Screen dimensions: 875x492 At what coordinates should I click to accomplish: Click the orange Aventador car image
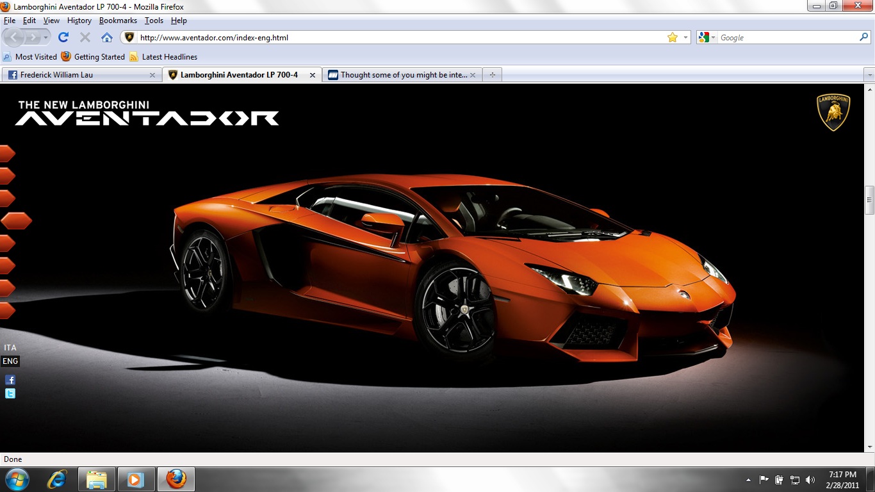[x=452, y=268]
